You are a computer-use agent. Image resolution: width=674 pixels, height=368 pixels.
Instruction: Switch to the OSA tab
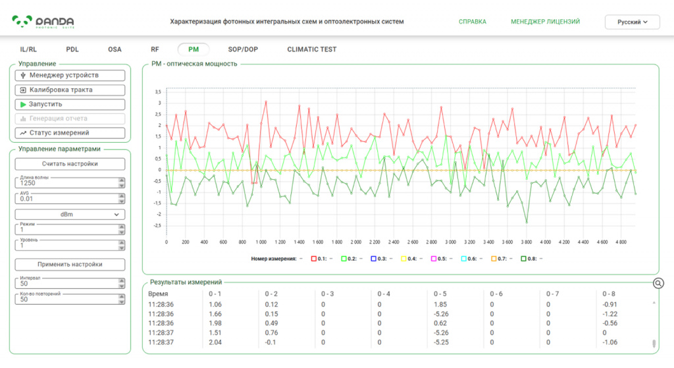tap(115, 49)
